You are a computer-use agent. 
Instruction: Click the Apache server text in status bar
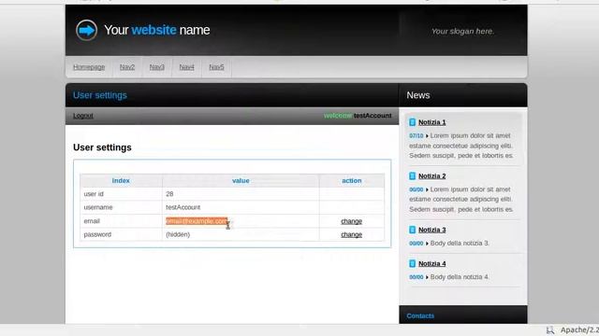coord(579,329)
